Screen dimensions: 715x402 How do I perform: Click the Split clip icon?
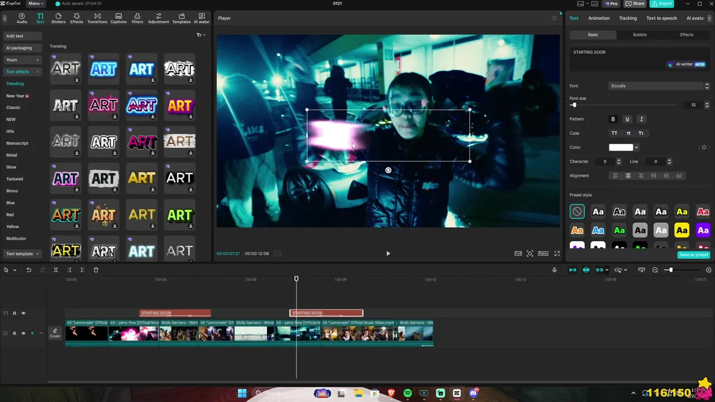[56, 270]
